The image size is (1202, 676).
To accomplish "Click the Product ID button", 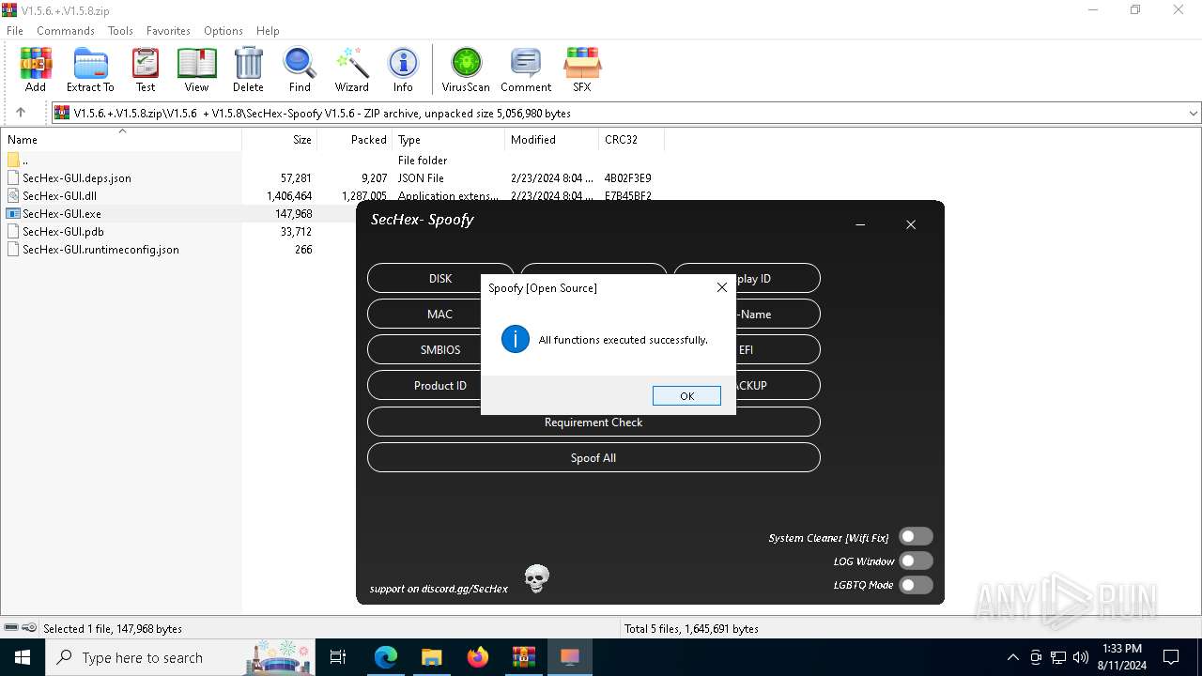I will 440,385.
